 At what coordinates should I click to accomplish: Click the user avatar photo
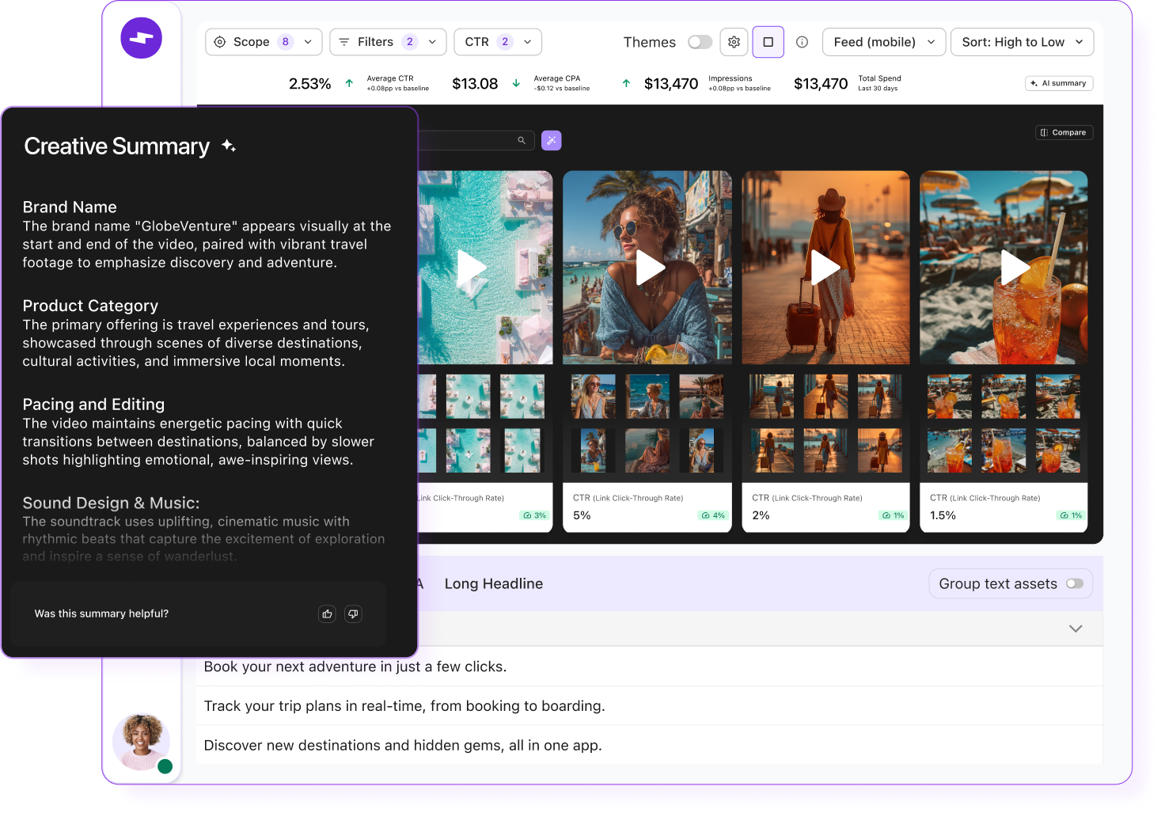(141, 742)
